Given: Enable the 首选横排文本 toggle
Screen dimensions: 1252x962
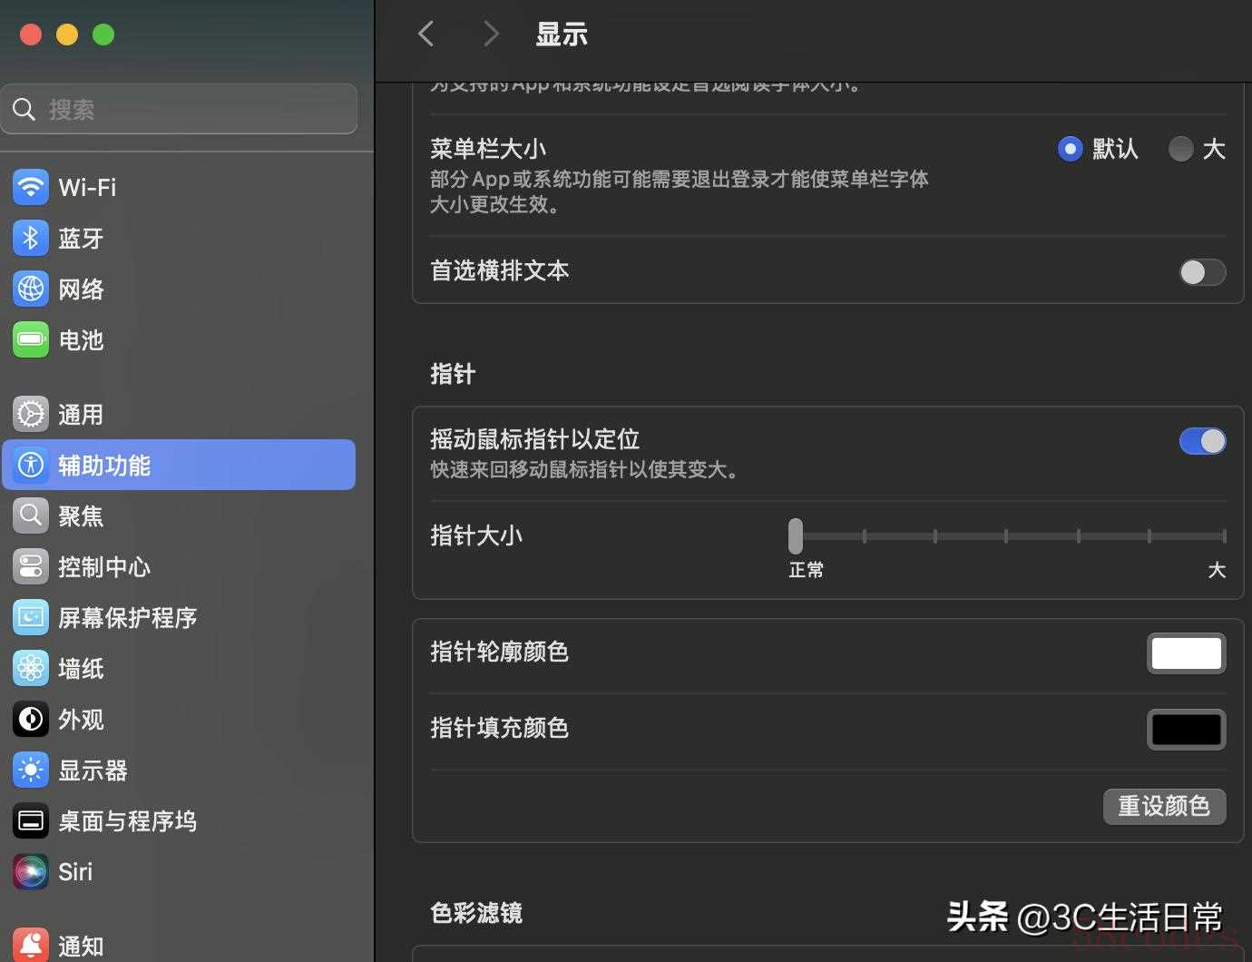Looking at the screenshot, I should tap(1202, 271).
